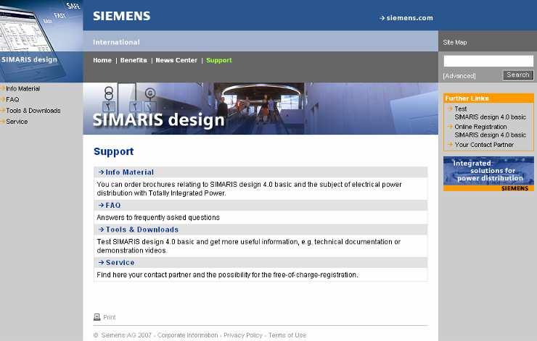Click the text "Answers to frequently asked questions"
Screen dimensions: 537x341
(158, 217)
